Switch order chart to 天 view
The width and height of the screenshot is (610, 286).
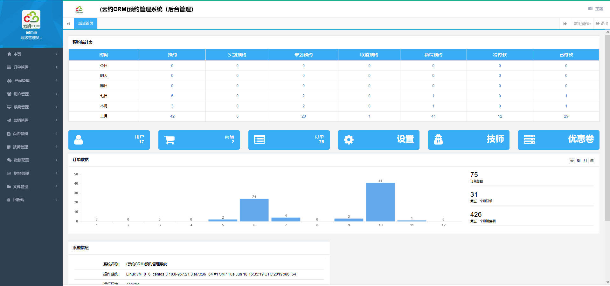click(x=572, y=160)
